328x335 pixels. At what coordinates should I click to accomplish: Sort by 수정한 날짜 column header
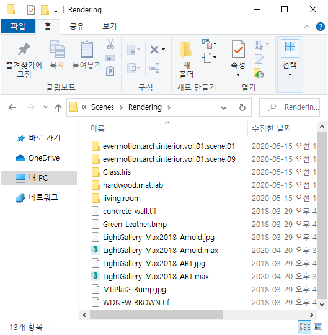272,128
